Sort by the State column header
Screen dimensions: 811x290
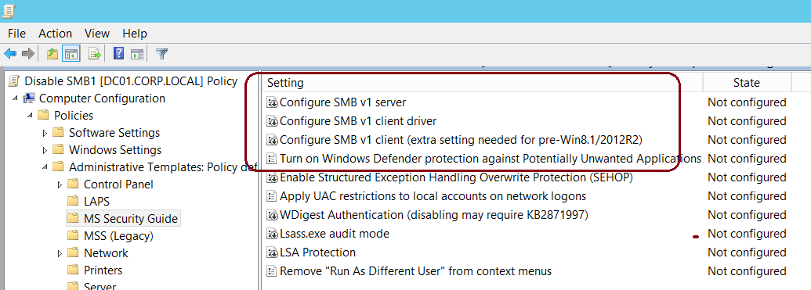[x=746, y=83]
